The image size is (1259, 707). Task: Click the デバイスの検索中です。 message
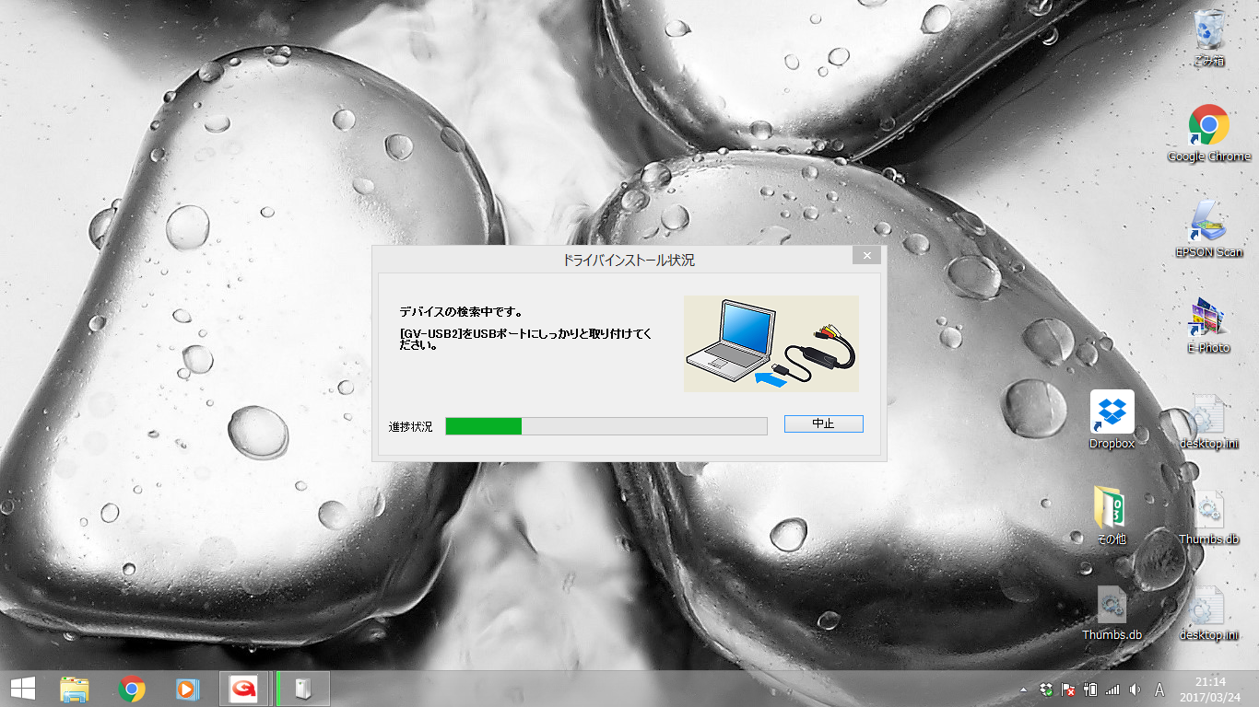462,312
